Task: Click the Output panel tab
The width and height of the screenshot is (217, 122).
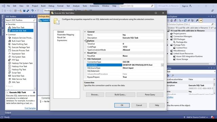Action: click(8, 113)
